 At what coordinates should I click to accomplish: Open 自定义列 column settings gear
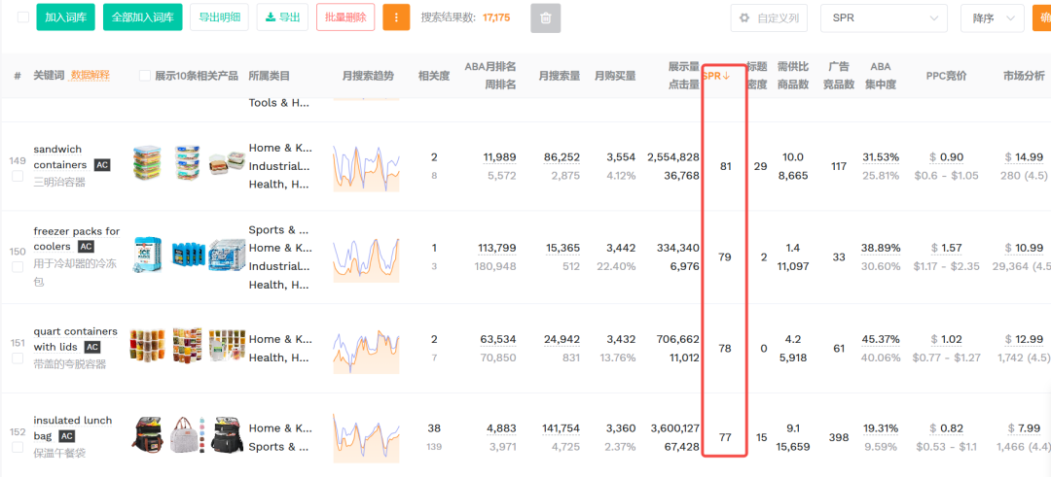pyautogui.click(x=745, y=17)
